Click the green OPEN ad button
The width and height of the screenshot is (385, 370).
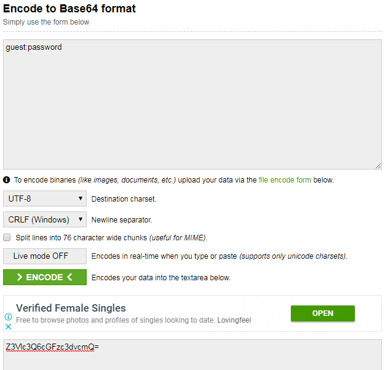322,313
